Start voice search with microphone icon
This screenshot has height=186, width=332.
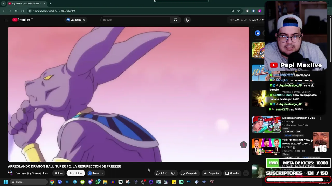point(187,20)
